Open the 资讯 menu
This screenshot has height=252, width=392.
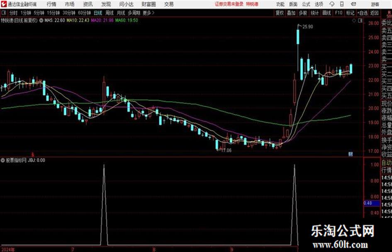pos(88,4)
